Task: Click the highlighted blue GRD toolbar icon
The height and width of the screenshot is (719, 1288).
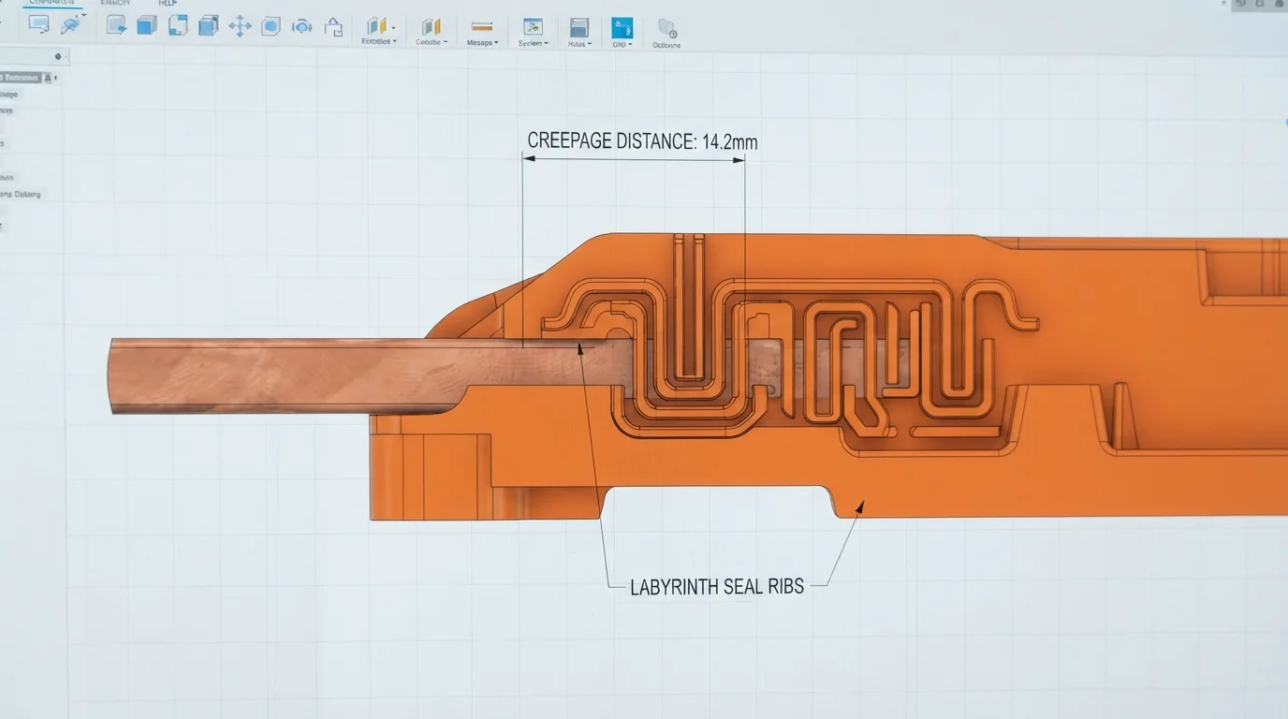Action: tap(622, 28)
